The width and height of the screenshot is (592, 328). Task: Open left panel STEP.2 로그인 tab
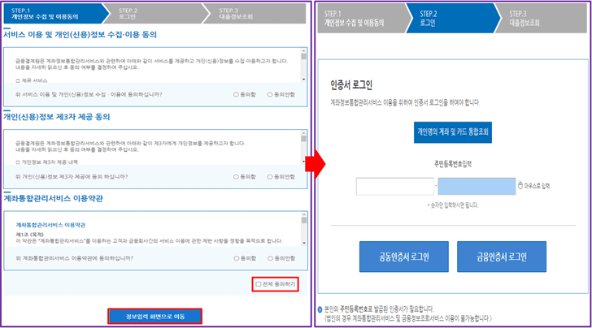click(x=156, y=14)
